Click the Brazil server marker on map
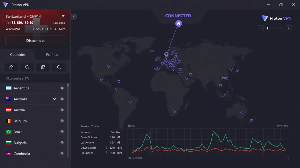Viewport: 300px width, 168px height. click(x=130, y=102)
